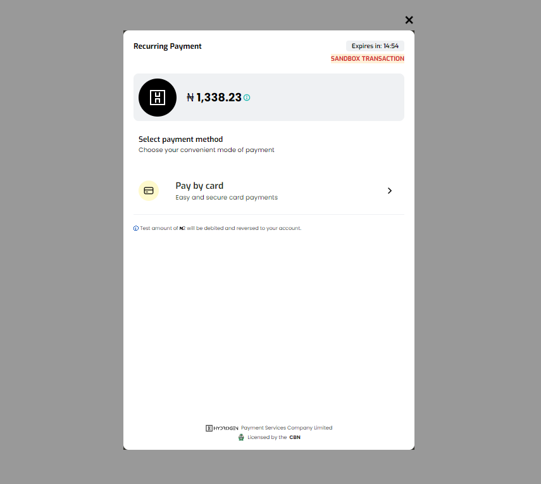Click the Recurring Payment heading
This screenshot has height=484, width=541.
[x=167, y=46]
